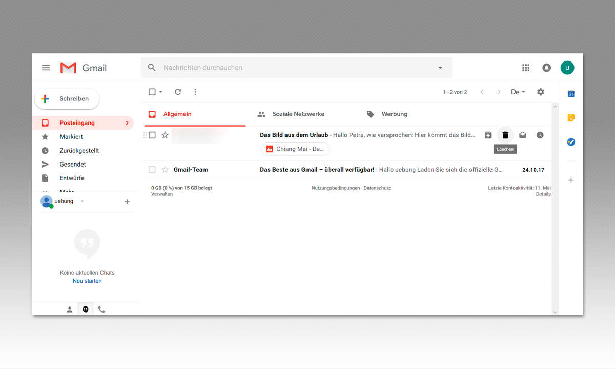
Task: Open 'Das Beste aus Gmail' email subject
Action: 317,170
